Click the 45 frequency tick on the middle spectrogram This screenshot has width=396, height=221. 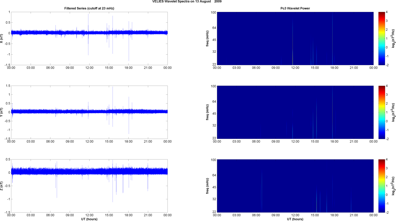pos(214,114)
